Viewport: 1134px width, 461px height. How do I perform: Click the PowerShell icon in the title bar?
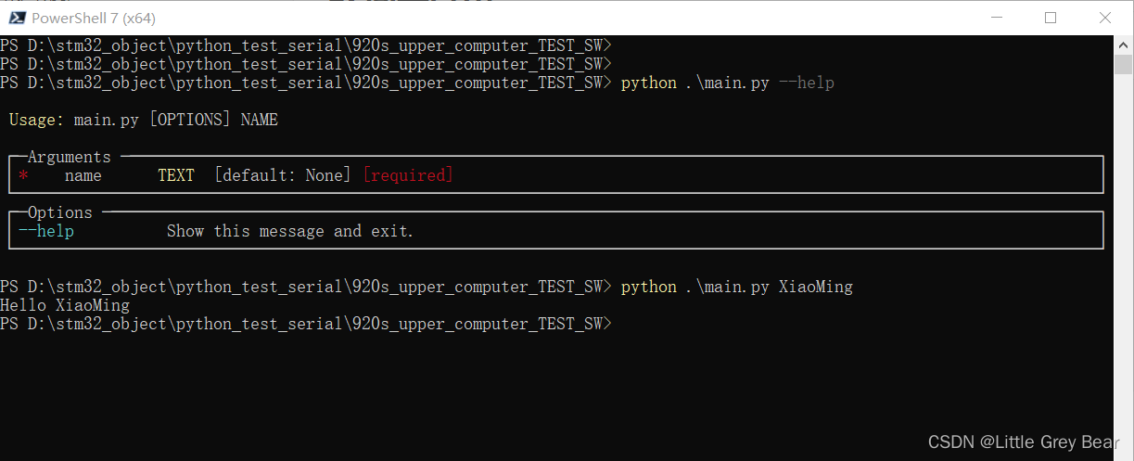(x=17, y=18)
